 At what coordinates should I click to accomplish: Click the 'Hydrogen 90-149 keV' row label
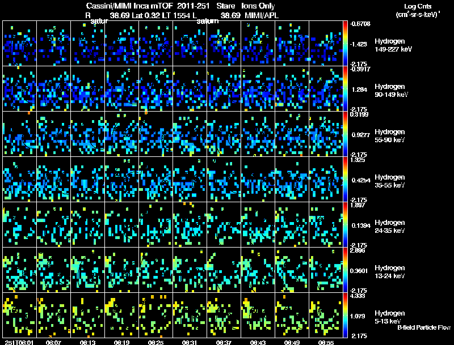[x=392, y=91]
